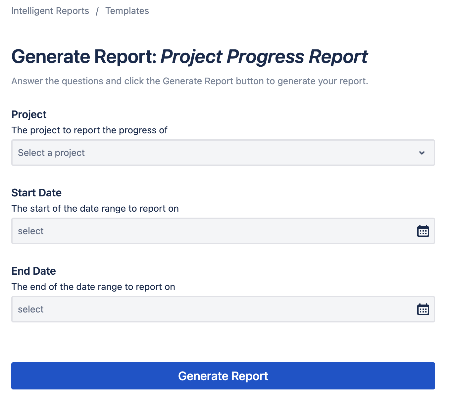Click the calendar icon beside the first date field
455x414 pixels.
tap(423, 231)
